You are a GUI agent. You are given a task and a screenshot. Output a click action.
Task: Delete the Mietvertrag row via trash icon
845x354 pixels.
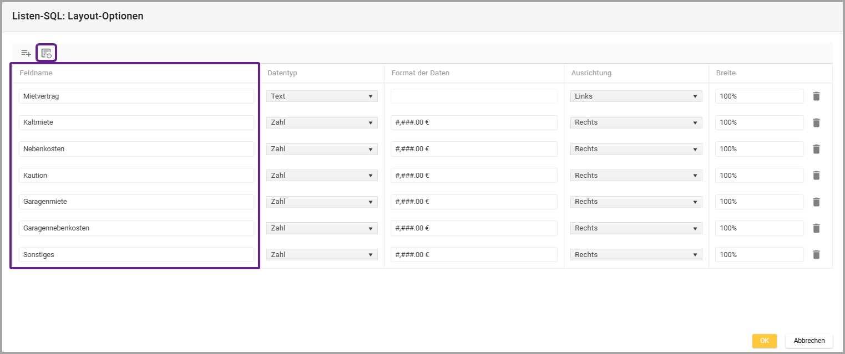coord(816,96)
